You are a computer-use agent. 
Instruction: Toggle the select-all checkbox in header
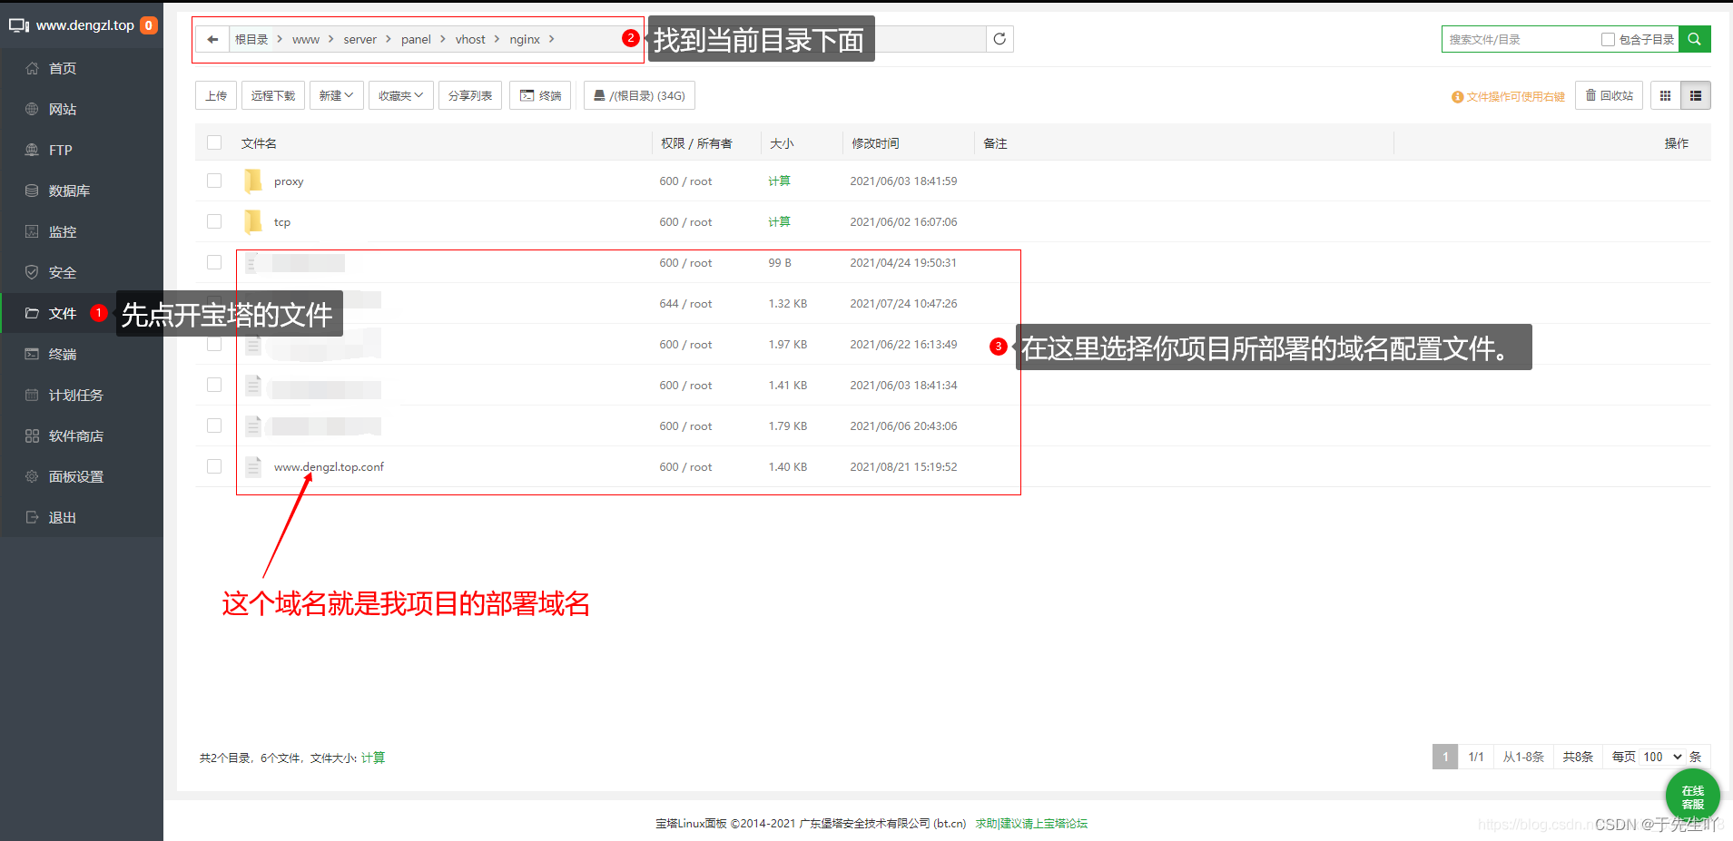pyautogui.click(x=214, y=142)
